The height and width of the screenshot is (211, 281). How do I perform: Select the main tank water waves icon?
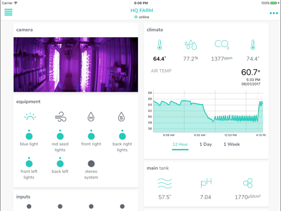pos(165,183)
